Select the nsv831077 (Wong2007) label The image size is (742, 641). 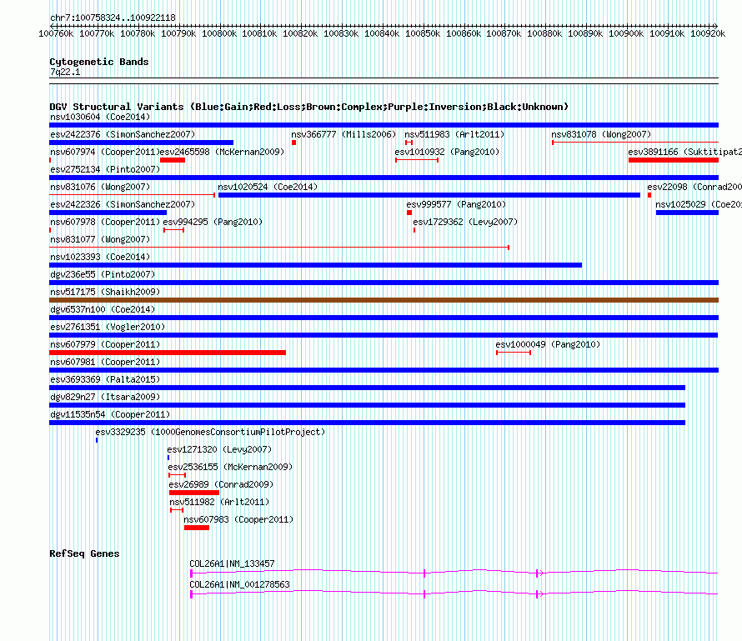[100, 239]
